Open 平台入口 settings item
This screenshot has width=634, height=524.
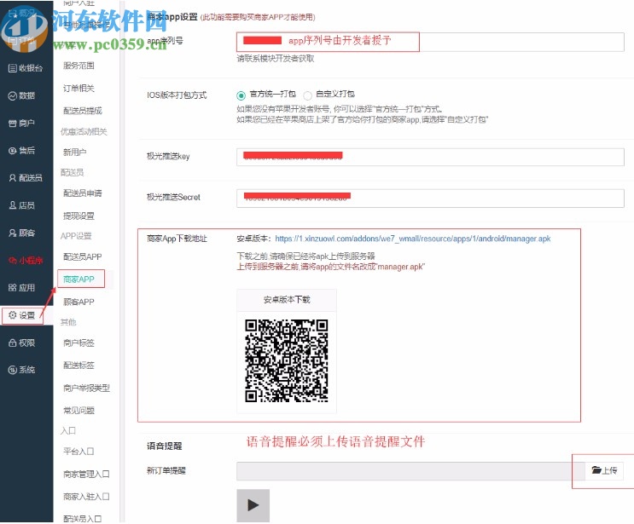[79, 452]
